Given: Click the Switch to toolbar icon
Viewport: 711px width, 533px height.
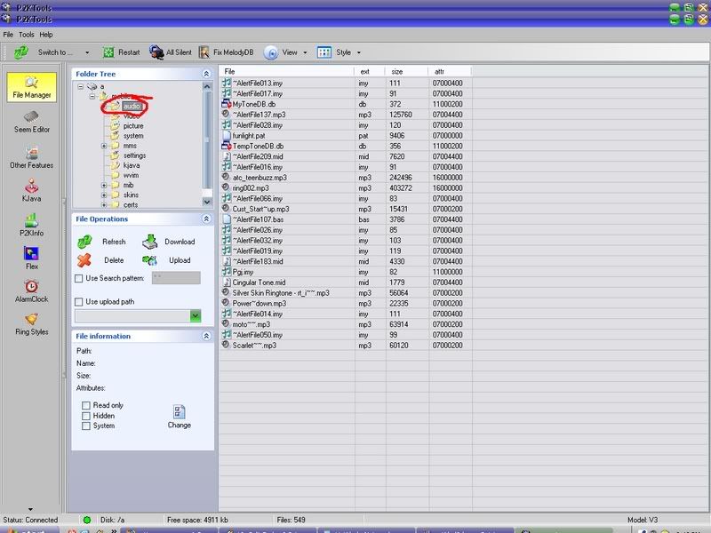Looking at the screenshot, I should coord(20,52).
